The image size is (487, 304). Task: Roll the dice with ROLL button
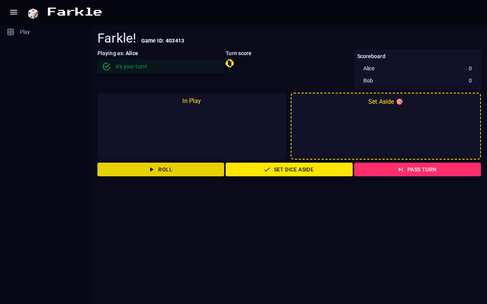point(161,169)
